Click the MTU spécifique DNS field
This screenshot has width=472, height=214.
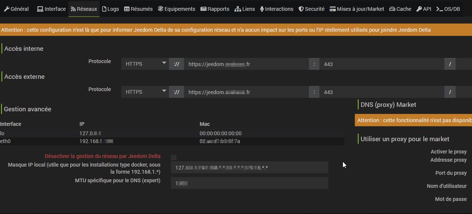pyautogui.click(x=249, y=183)
